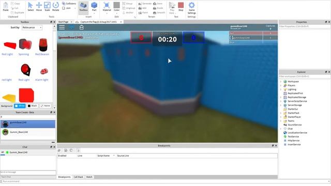The width and height of the screenshot is (331, 186).
Task: Expand the Lighting tree node
Action: (x=281, y=89)
